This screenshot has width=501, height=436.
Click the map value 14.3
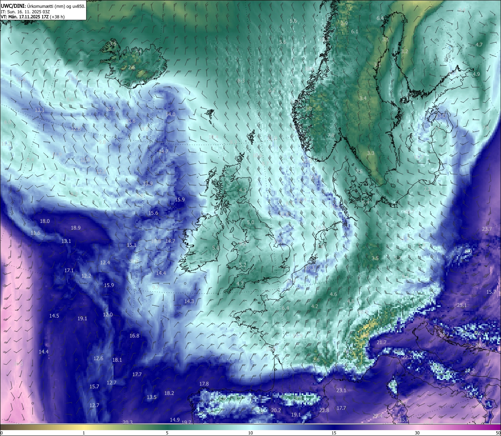coord(189,301)
